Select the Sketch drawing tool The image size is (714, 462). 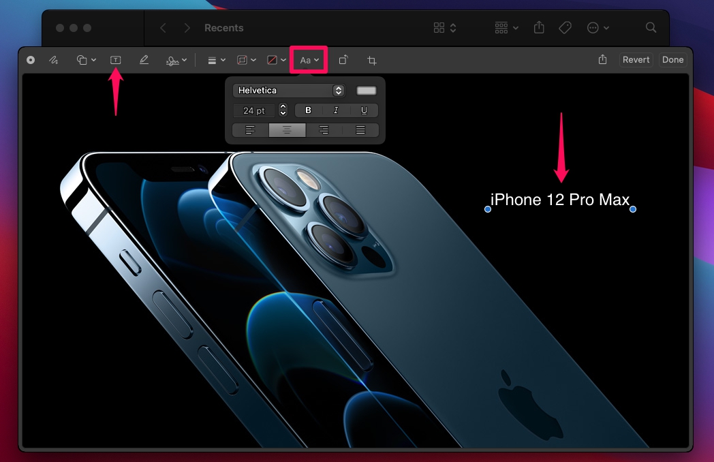coord(53,60)
